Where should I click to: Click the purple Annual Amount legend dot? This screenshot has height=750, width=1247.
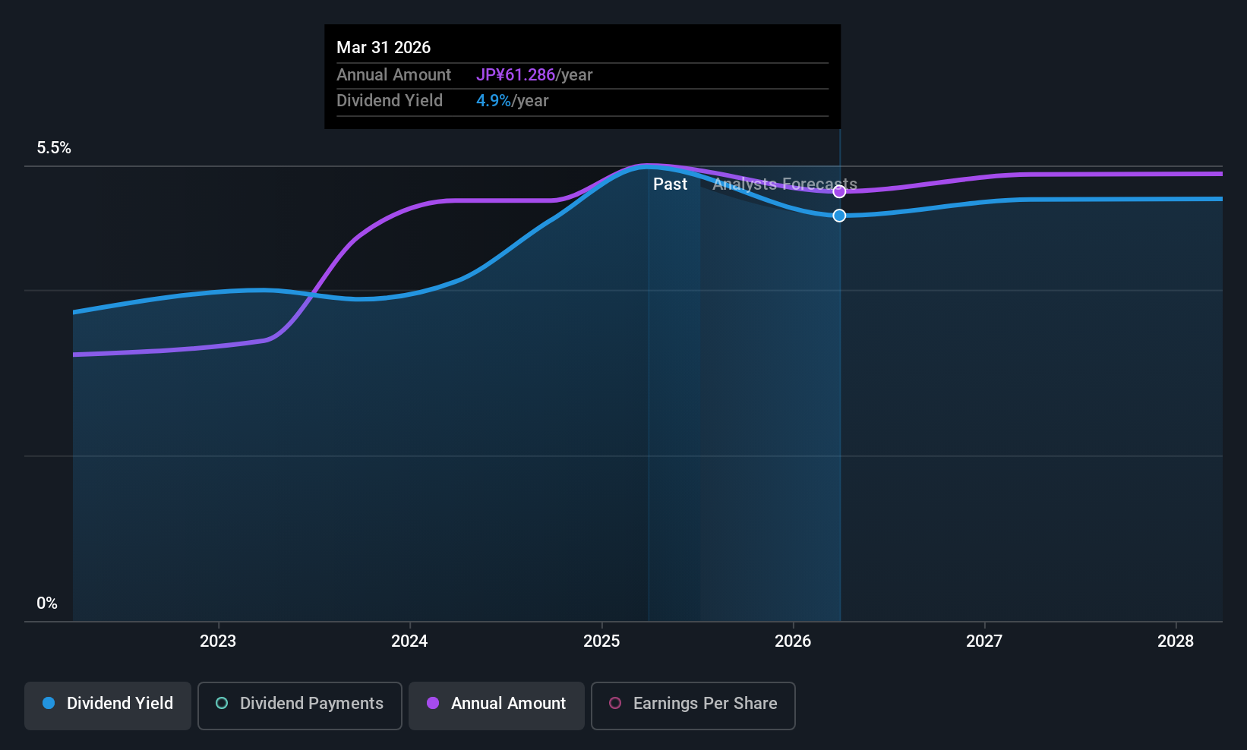(433, 703)
